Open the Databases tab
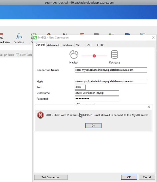 tap(67, 45)
